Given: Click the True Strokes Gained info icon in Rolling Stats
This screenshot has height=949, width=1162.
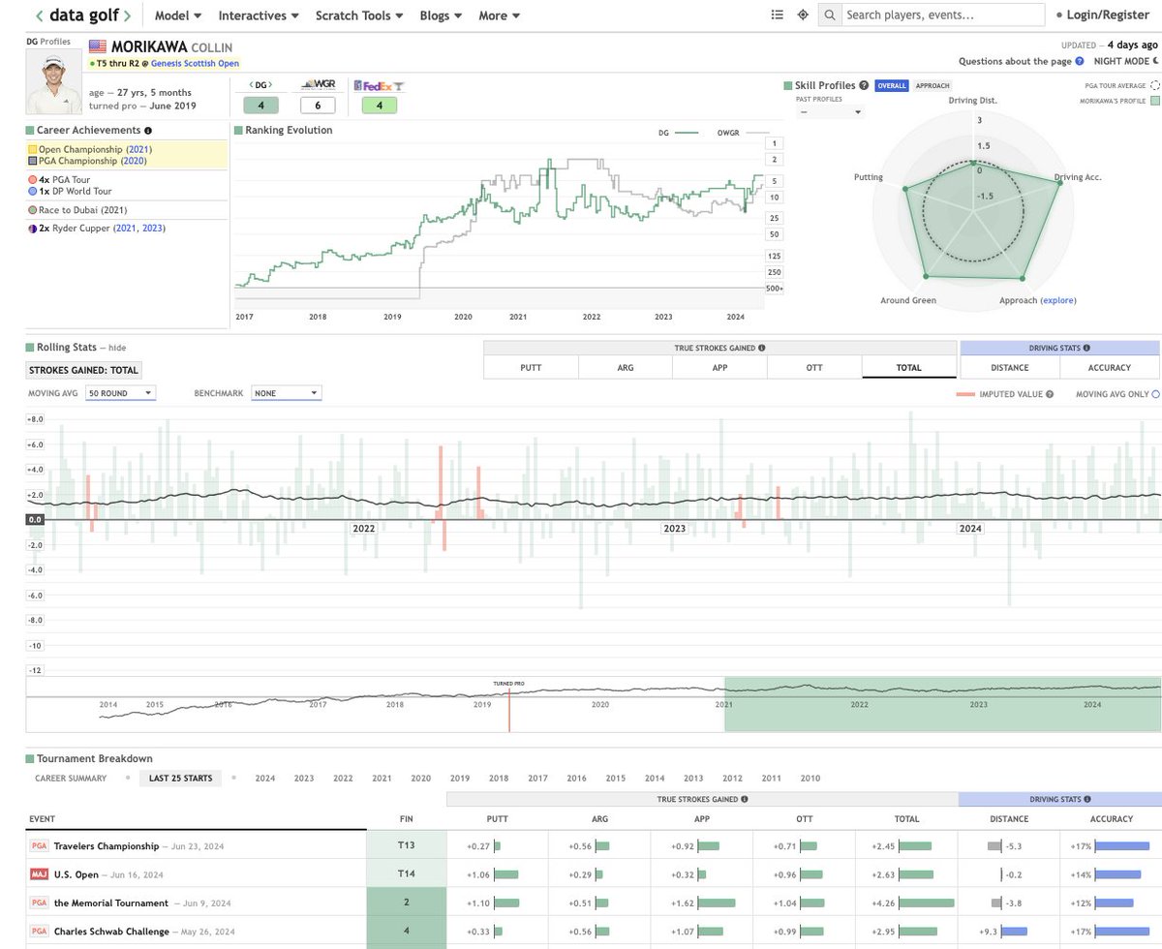Looking at the screenshot, I should click(x=762, y=348).
